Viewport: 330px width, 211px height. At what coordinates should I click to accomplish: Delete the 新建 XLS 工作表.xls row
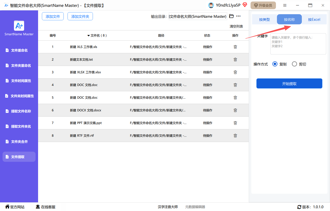(235, 47)
